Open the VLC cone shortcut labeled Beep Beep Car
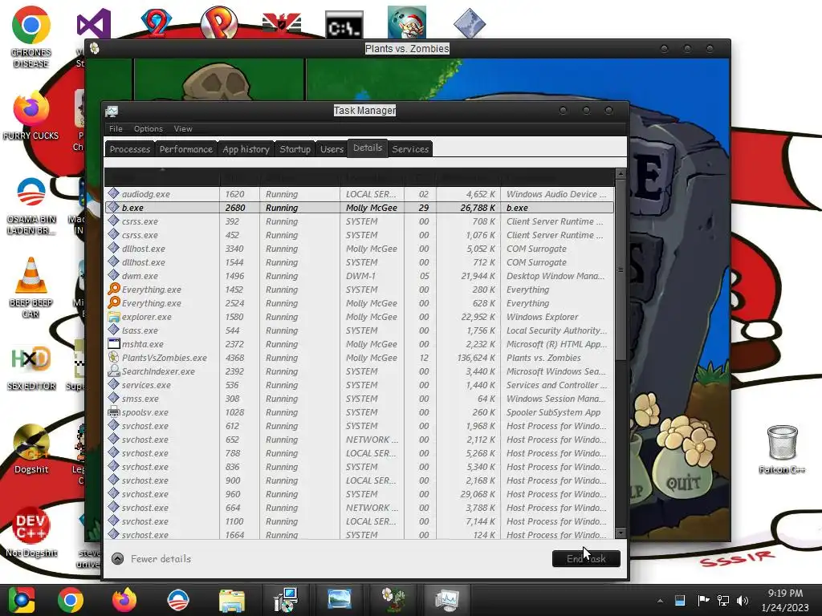Screen dimensions: 822x616 pos(31,287)
